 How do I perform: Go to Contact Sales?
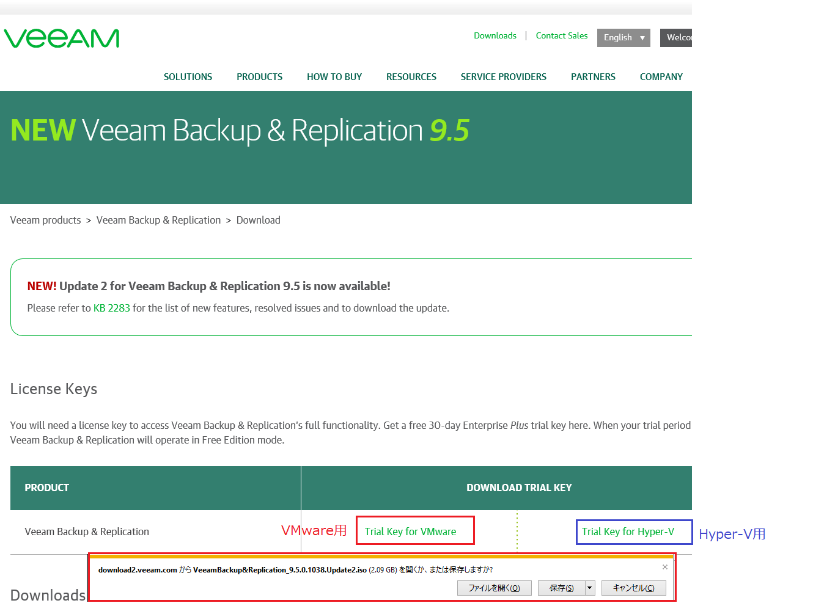pos(562,36)
